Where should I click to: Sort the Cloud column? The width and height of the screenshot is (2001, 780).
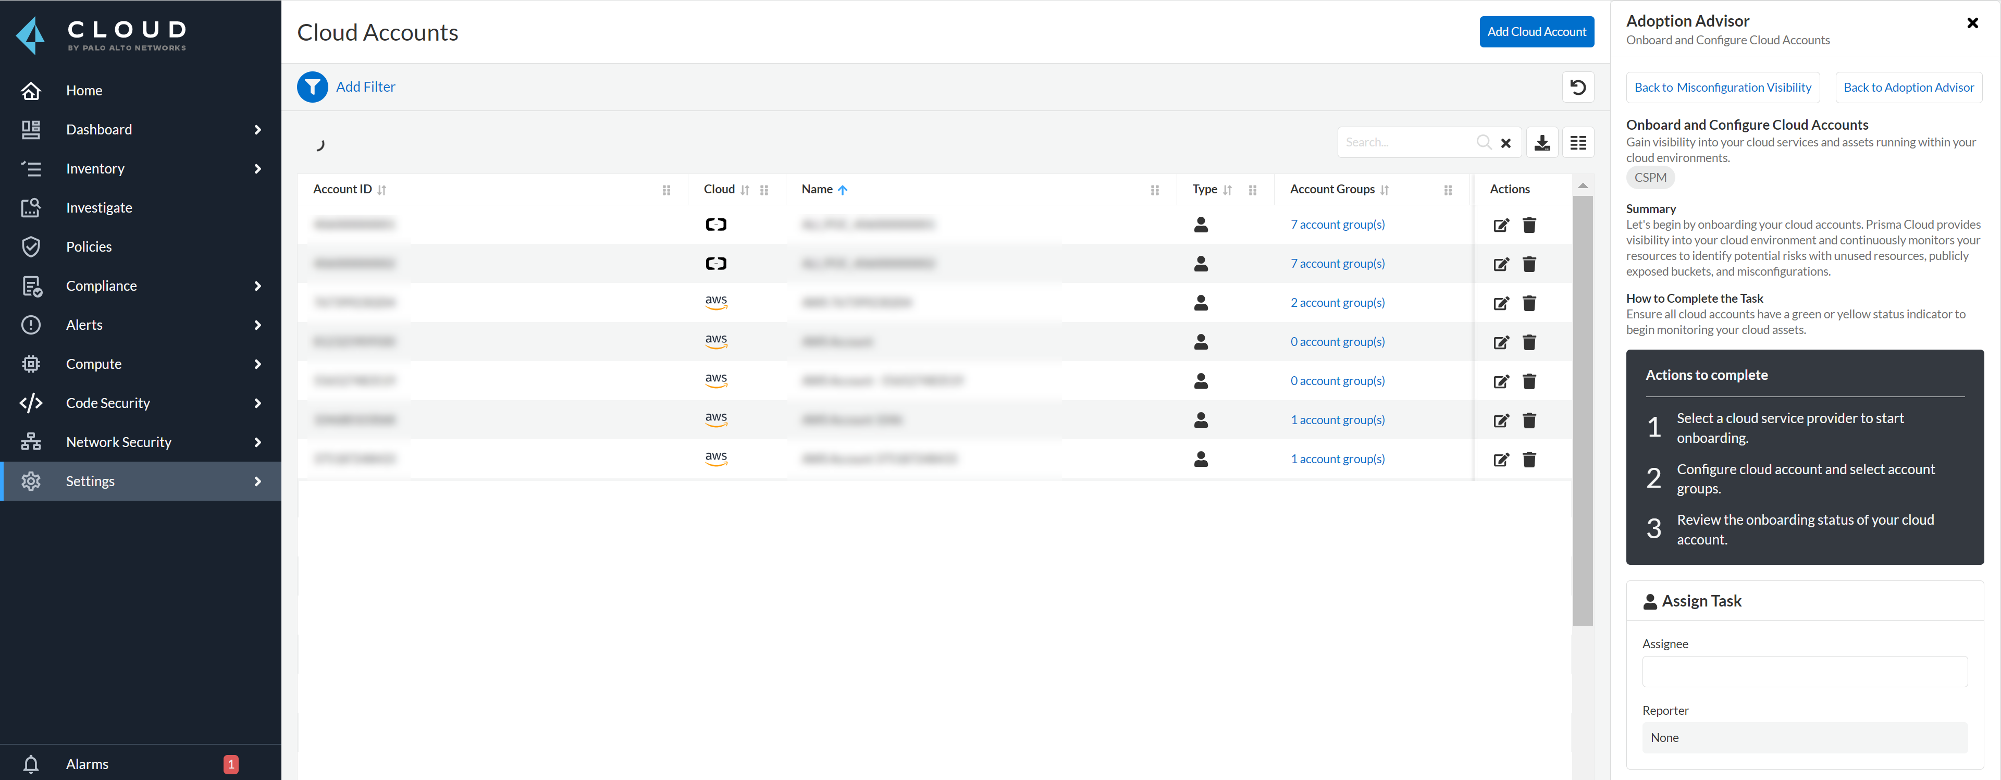744,190
